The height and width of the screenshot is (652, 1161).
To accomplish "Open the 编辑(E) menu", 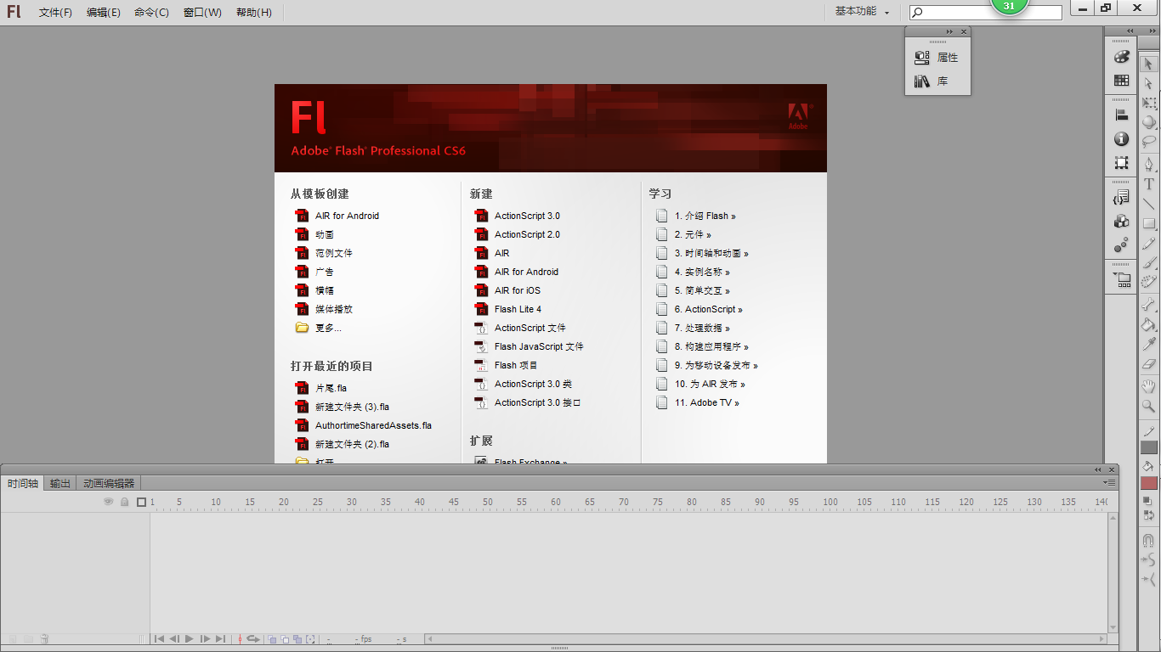I will (x=104, y=13).
